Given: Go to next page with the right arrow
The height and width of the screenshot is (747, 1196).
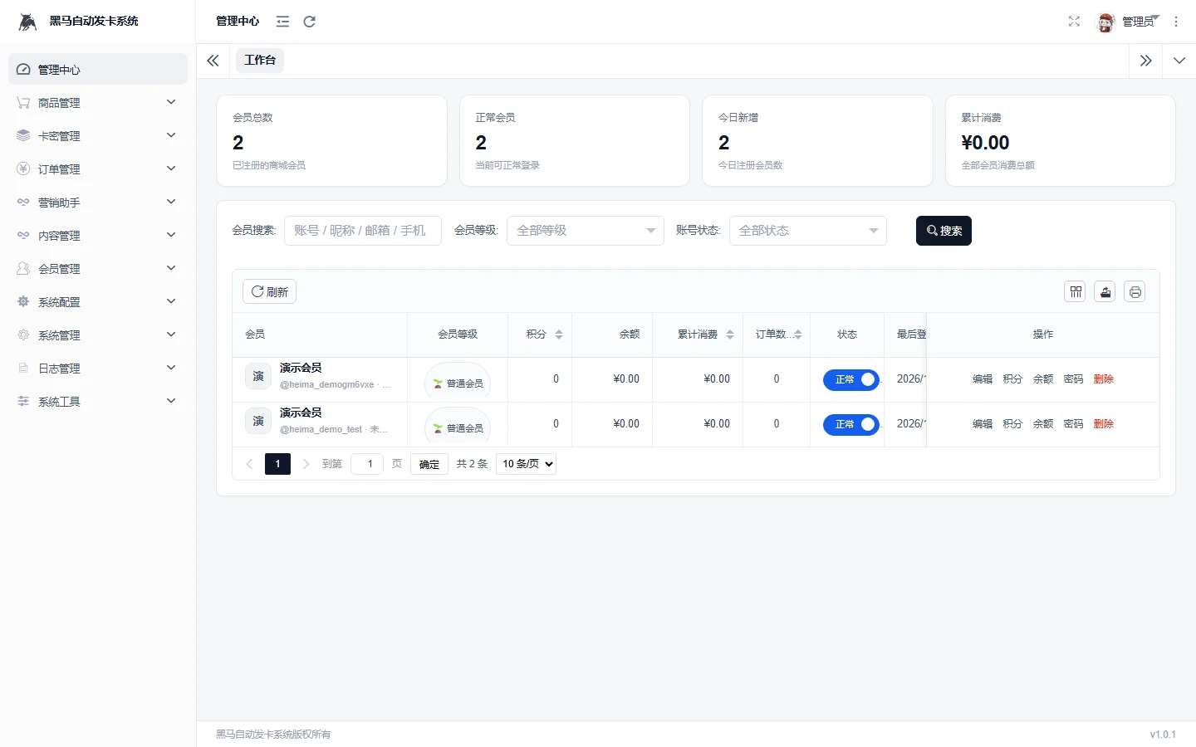Looking at the screenshot, I should (306, 464).
